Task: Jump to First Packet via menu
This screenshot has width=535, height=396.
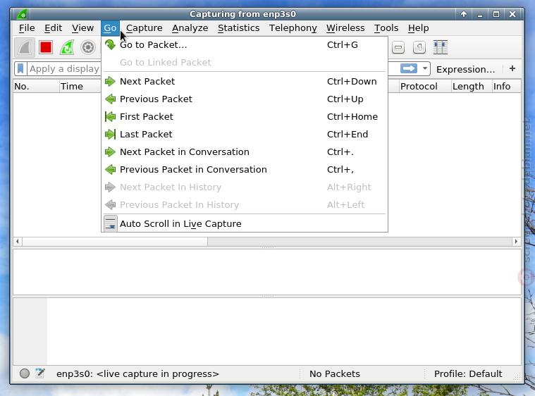Action: (245, 117)
